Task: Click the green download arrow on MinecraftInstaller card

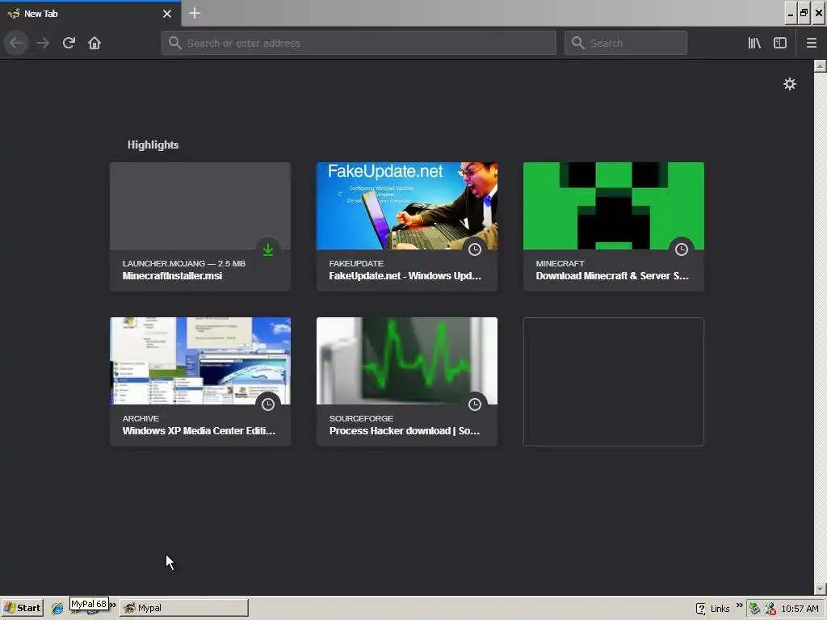Action: click(x=268, y=249)
